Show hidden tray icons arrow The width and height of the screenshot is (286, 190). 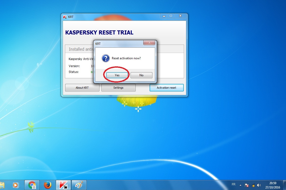[x=240, y=185]
